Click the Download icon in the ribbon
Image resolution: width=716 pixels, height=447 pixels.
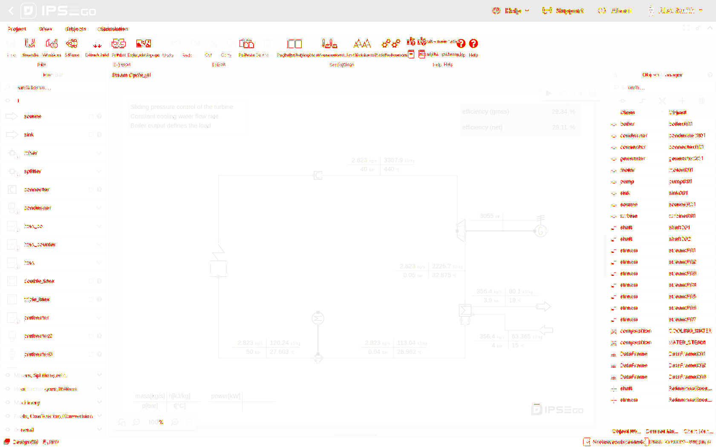(x=97, y=44)
